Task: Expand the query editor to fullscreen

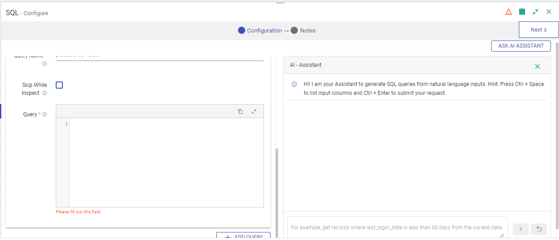Action: click(x=254, y=111)
